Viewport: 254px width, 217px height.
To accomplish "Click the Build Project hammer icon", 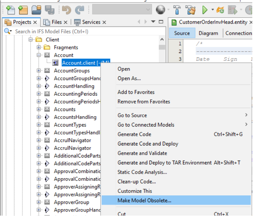I will [x=177, y=10].
